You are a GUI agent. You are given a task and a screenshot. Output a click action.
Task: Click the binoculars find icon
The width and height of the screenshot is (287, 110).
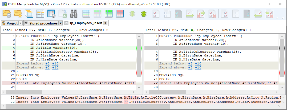click(x=74, y=14)
